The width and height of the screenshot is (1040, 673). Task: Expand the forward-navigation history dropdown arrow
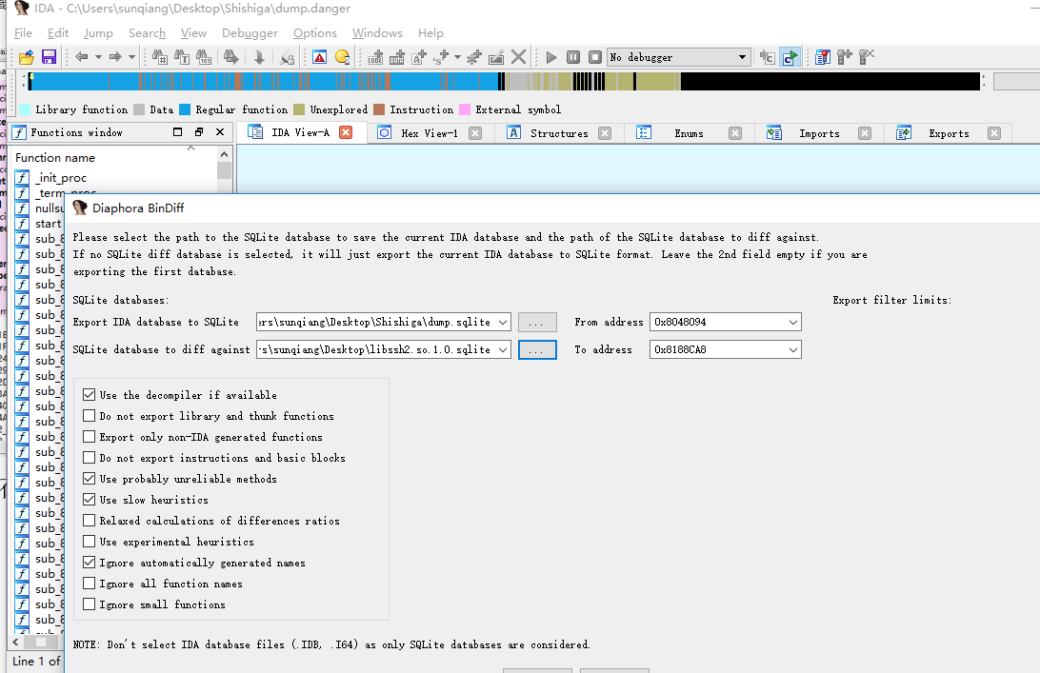(x=132, y=58)
